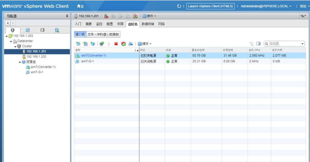
Task: Click Launch vSphere Client (HTML5) button
Action: (210, 6)
